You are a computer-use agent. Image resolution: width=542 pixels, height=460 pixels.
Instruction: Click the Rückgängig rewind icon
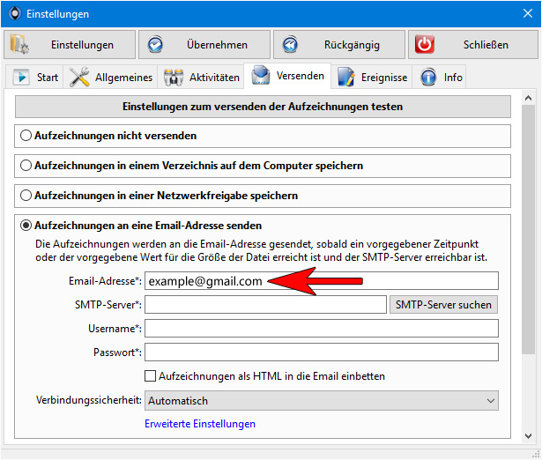pos(290,45)
